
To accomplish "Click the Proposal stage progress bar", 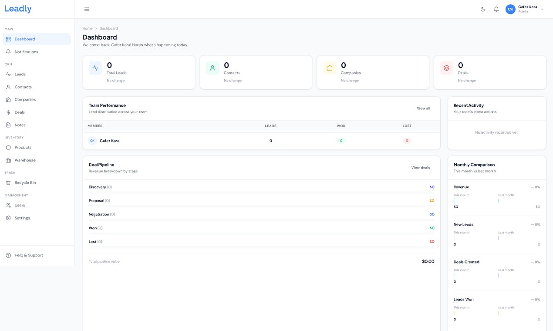I will click(x=262, y=206).
